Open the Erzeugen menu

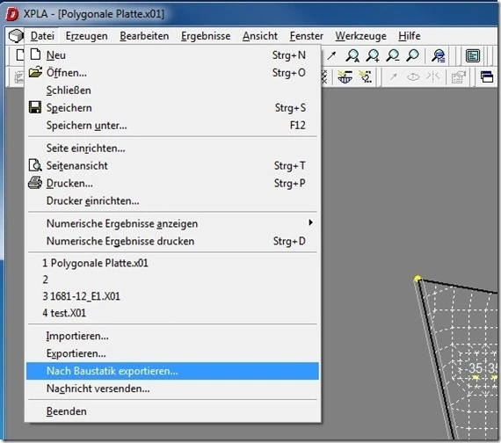tap(87, 36)
